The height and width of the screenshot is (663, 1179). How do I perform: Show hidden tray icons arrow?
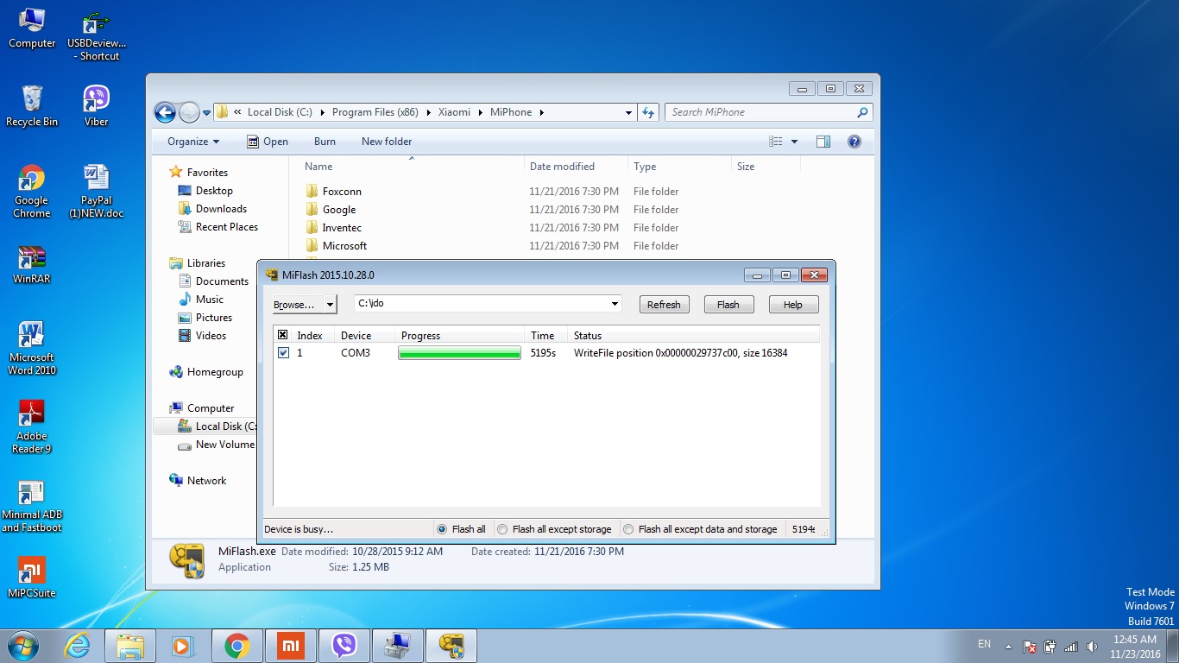pyautogui.click(x=1008, y=646)
